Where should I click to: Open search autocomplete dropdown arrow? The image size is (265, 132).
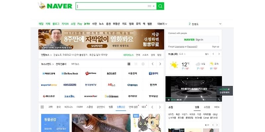(154, 6)
